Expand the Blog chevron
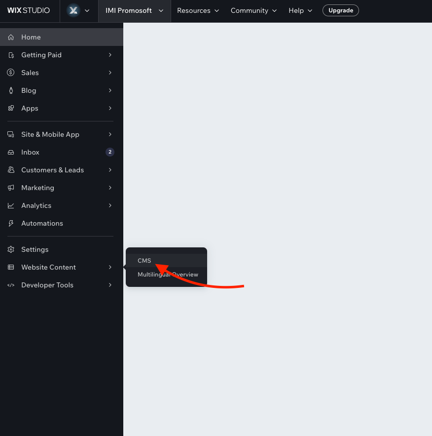This screenshot has height=436, width=432. [x=110, y=90]
